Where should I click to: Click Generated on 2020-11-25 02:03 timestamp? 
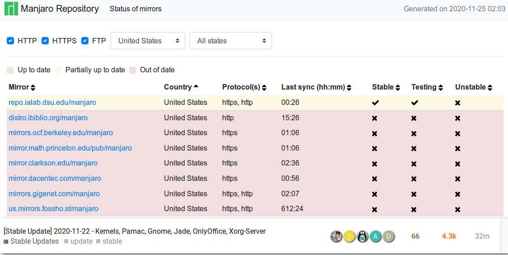click(455, 9)
